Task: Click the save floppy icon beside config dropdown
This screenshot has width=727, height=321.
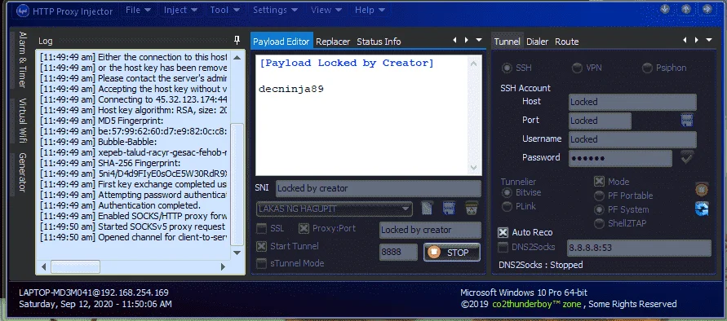Action: [449, 209]
